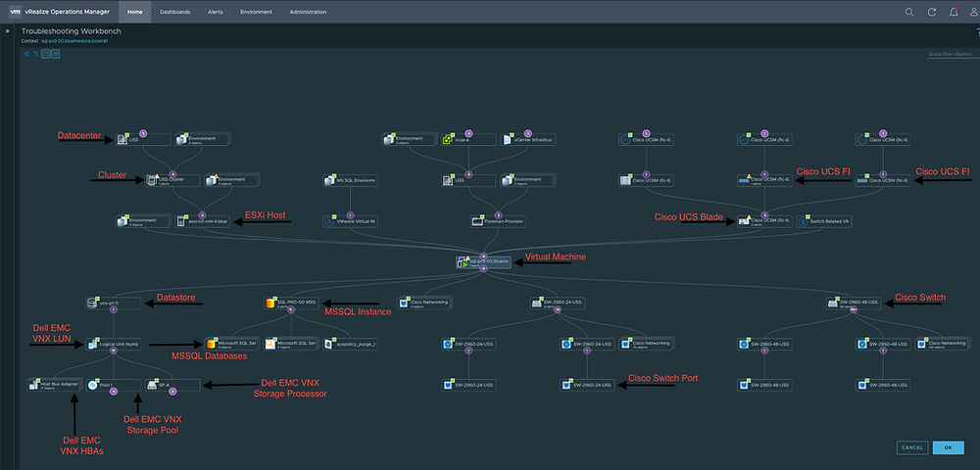Select the VMware Virtual M node
The height and width of the screenshot is (470, 980).
click(x=350, y=221)
